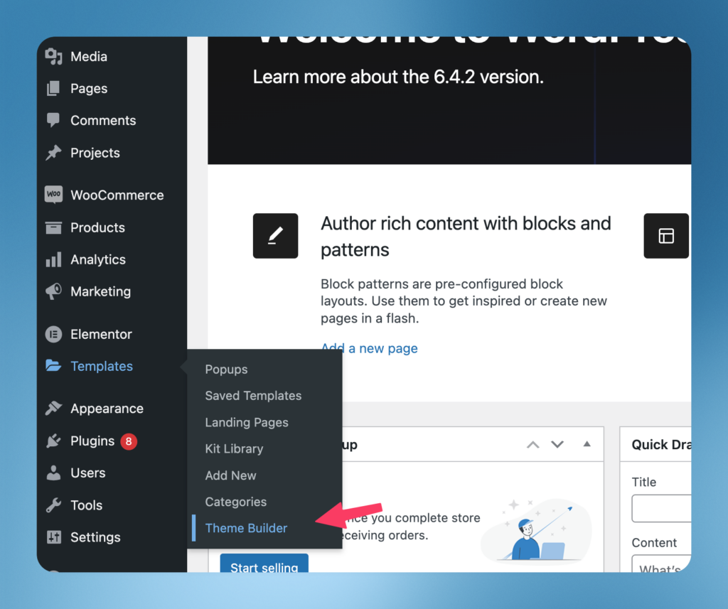
Task: Open Saved Templates entry
Action: (253, 396)
